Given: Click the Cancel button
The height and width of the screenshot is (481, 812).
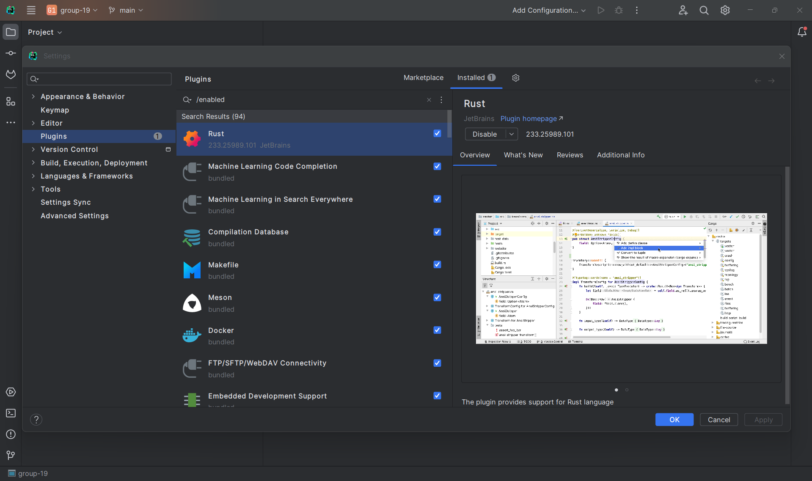Looking at the screenshot, I should coord(719,420).
